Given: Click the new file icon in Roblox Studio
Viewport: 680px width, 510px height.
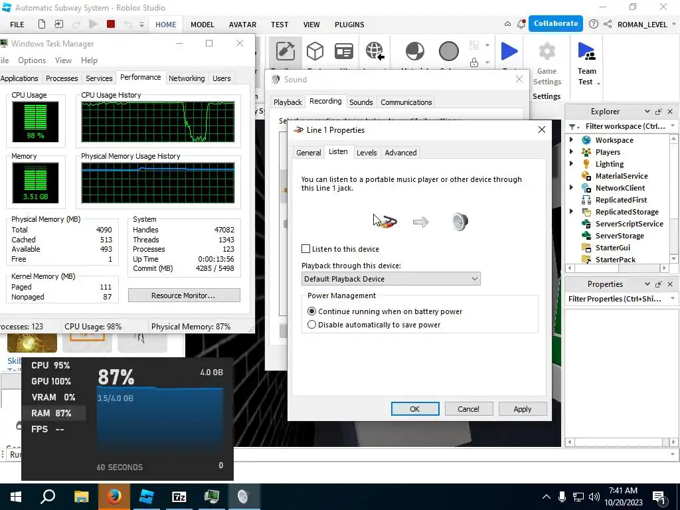Looking at the screenshot, I should tap(42, 25).
